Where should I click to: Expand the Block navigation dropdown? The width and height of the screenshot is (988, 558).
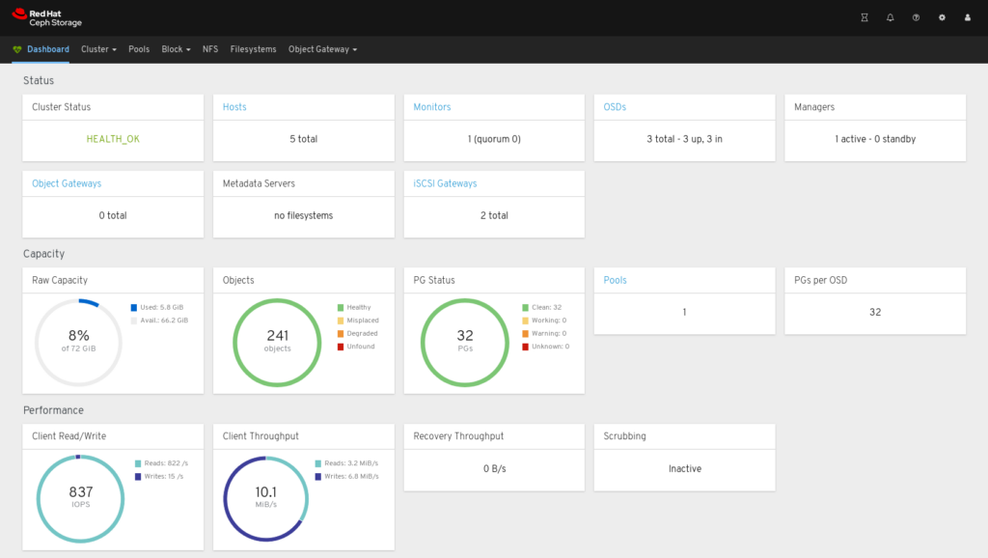(175, 48)
